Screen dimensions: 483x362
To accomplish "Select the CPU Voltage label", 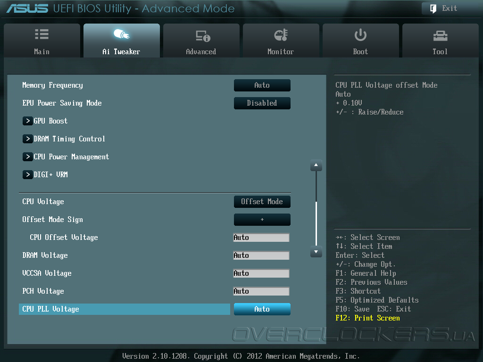I will click(x=43, y=202).
